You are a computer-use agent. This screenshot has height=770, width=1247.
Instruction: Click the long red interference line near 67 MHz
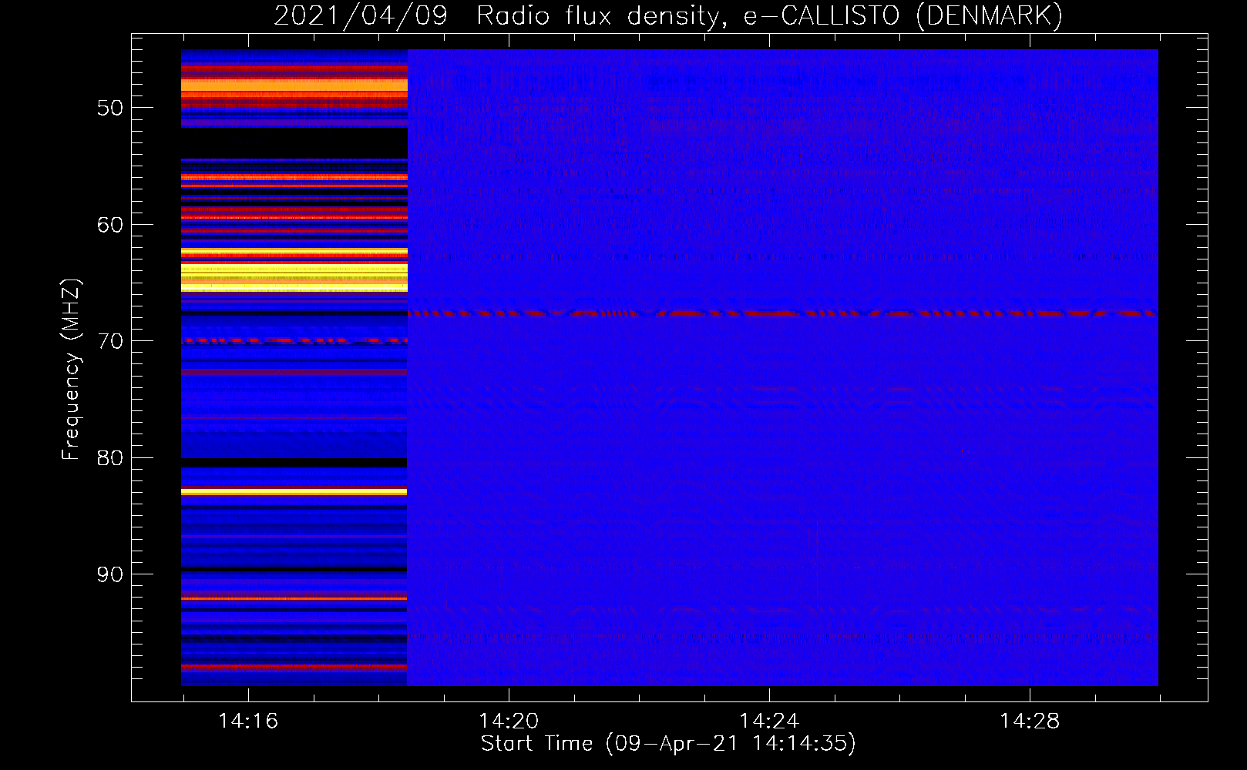click(x=782, y=313)
